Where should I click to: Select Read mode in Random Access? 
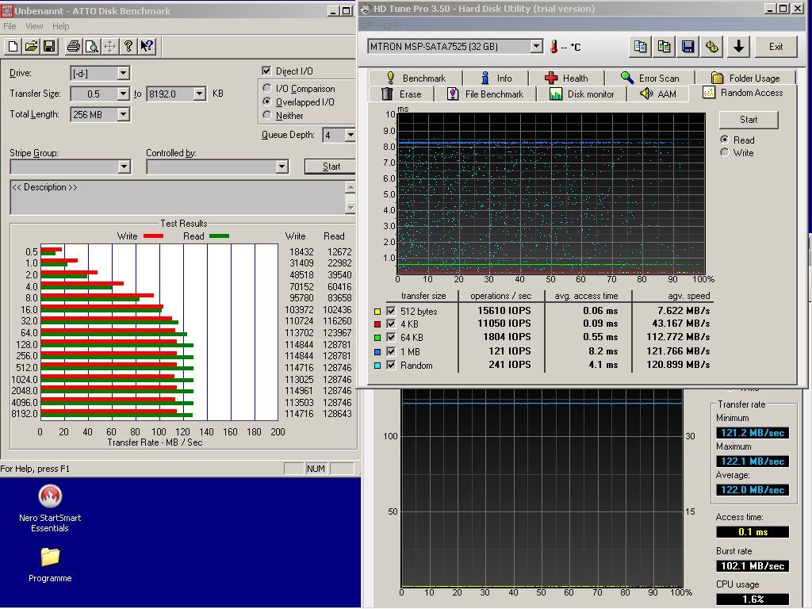pos(725,140)
